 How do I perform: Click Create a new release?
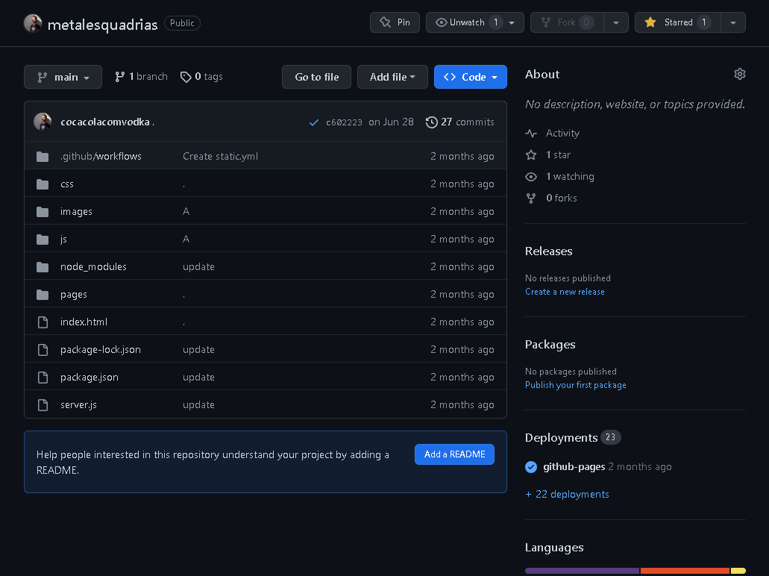[565, 292]
